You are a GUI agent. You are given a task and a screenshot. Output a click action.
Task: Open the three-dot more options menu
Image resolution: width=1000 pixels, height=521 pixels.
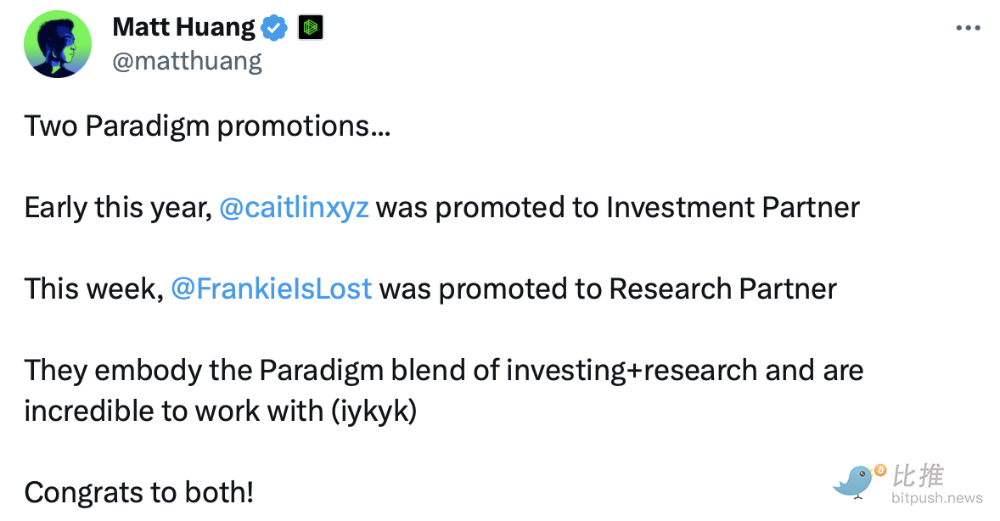pos(968,28)
